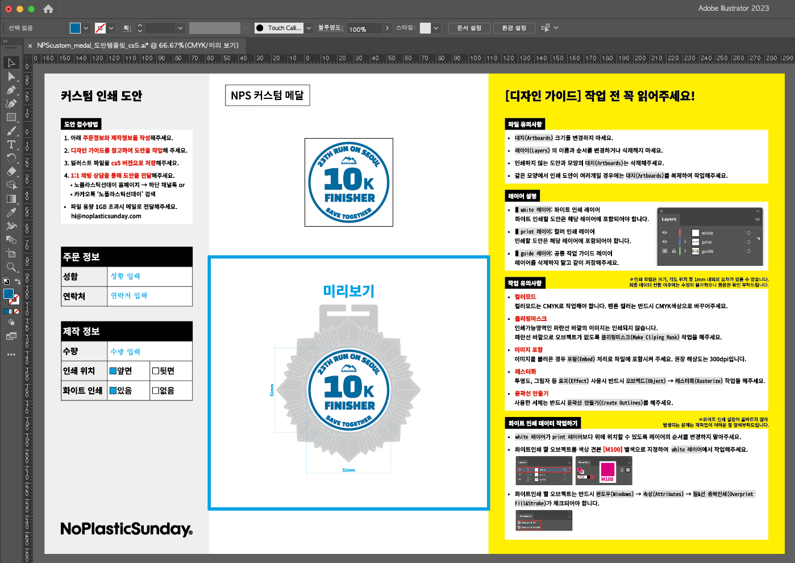Click the stroke none swatch in control bar
This screenshot has height=563, width=795.
[x=101, y=28]
